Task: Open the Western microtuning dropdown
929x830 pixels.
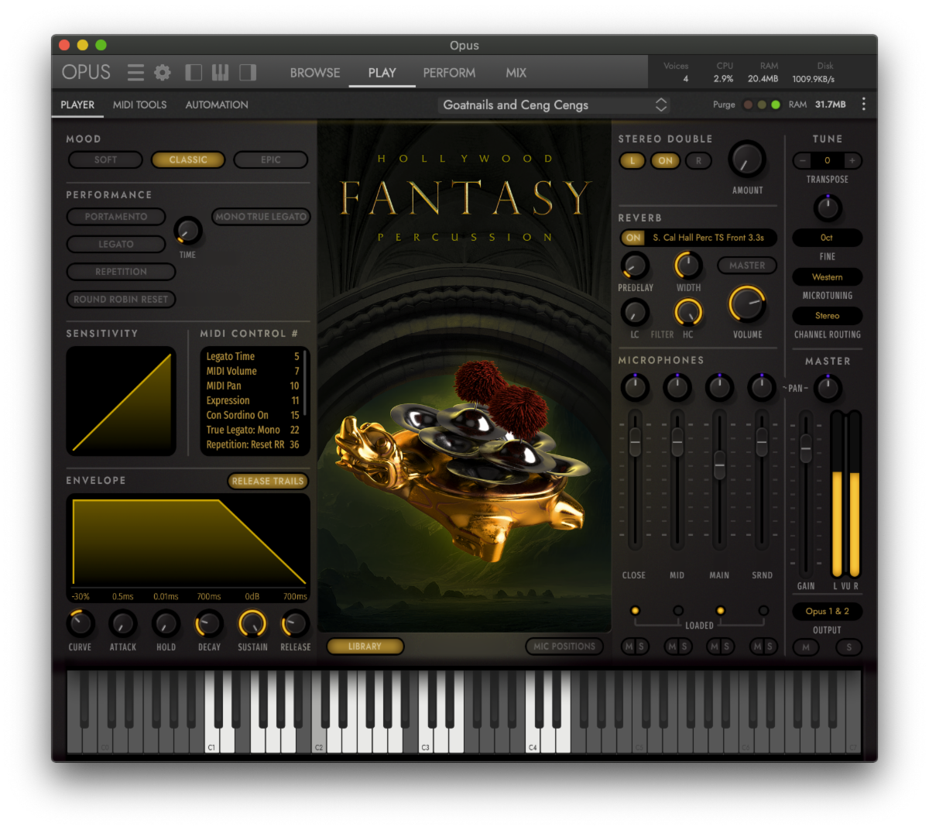Action: (x=827, y=277)
